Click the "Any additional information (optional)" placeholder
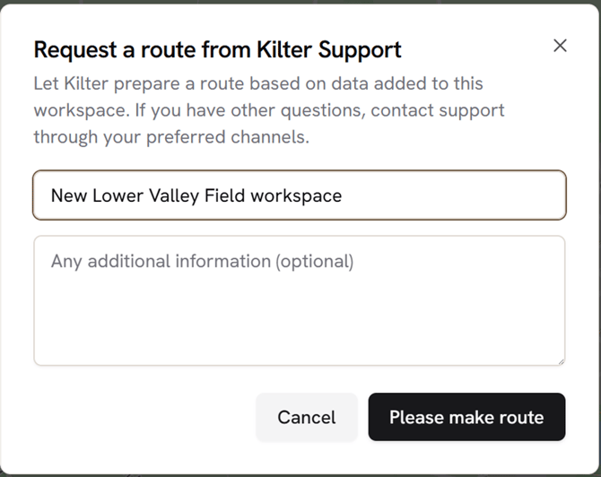The image size is (601, 477). 202,262
